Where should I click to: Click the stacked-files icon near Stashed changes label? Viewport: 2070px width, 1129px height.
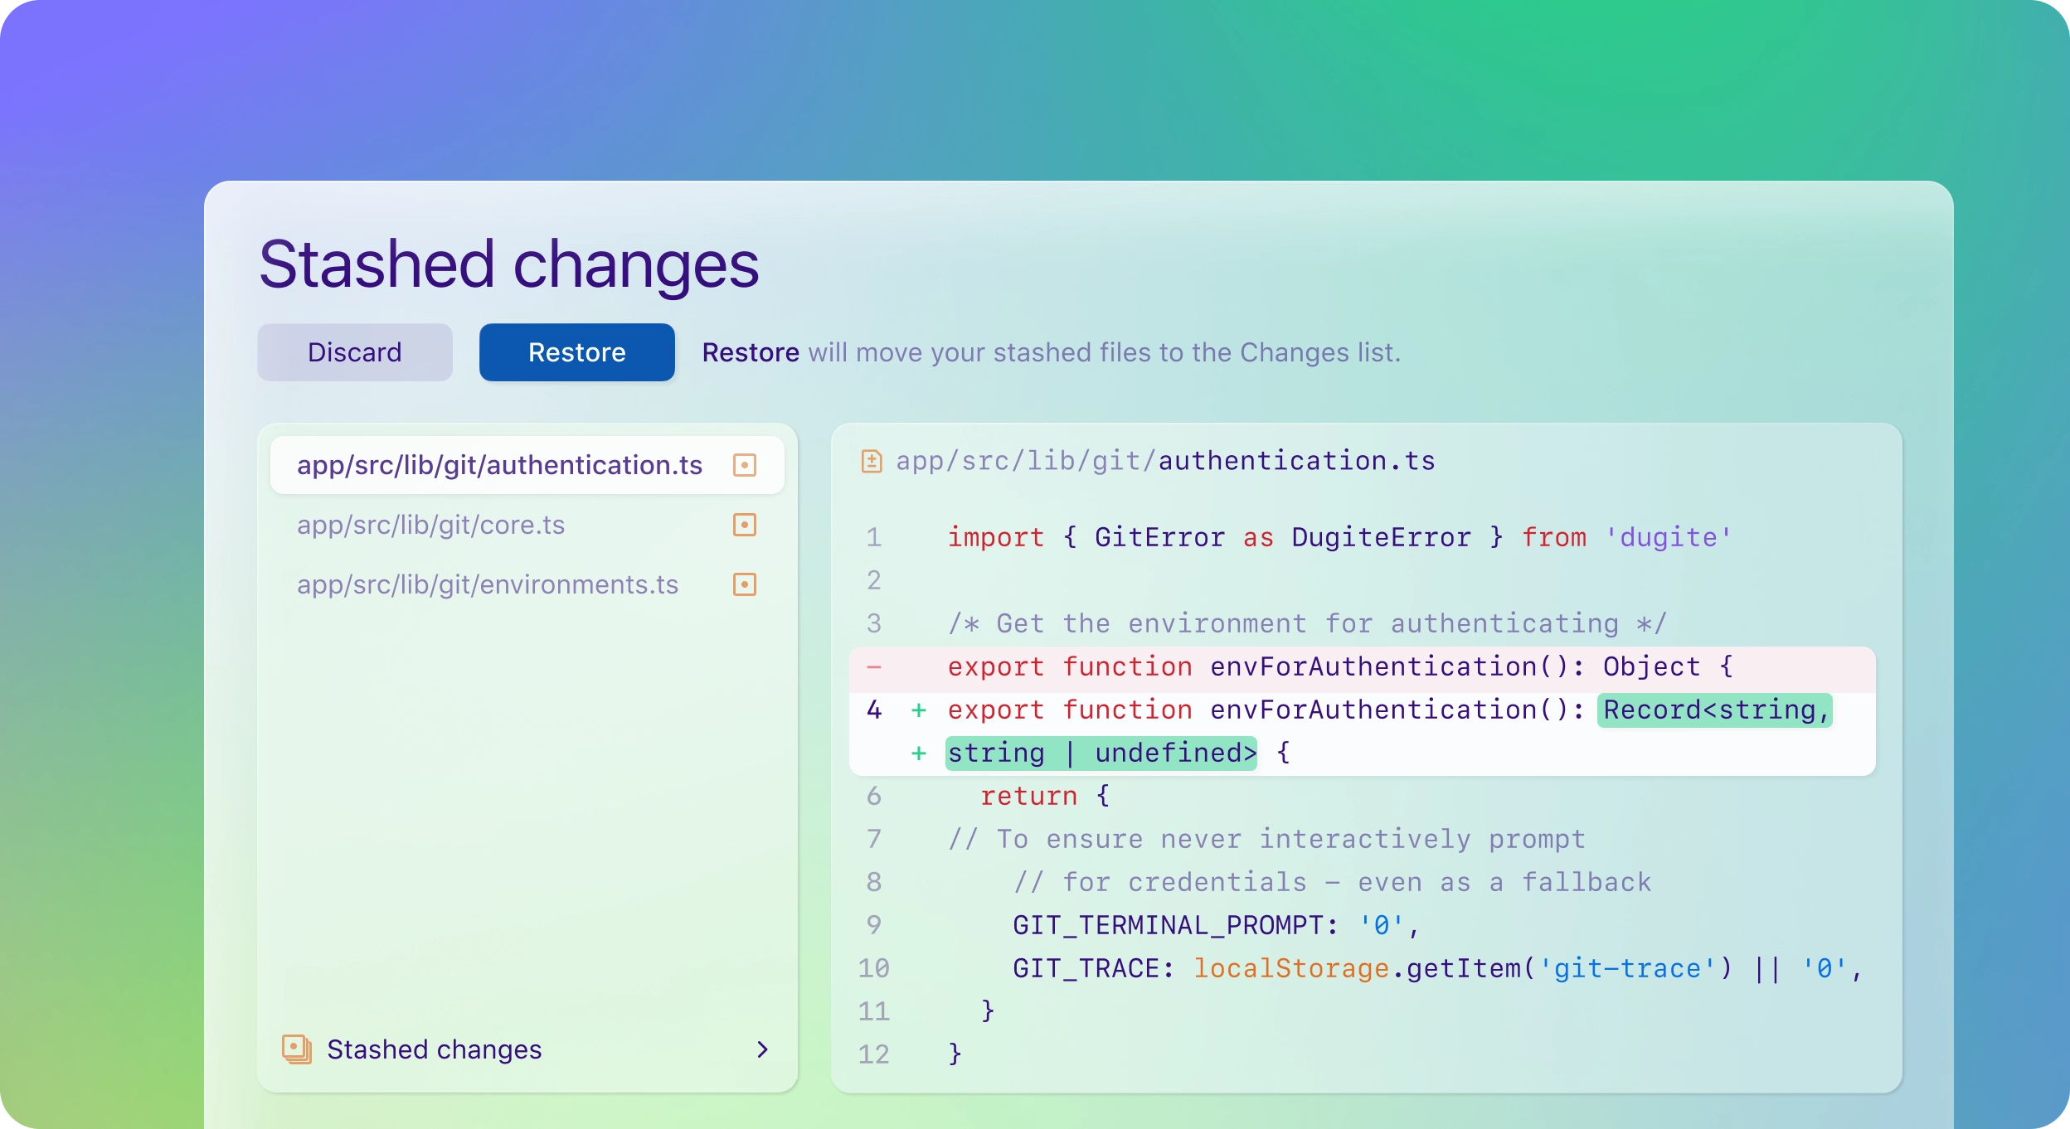tap(296, 1049)
